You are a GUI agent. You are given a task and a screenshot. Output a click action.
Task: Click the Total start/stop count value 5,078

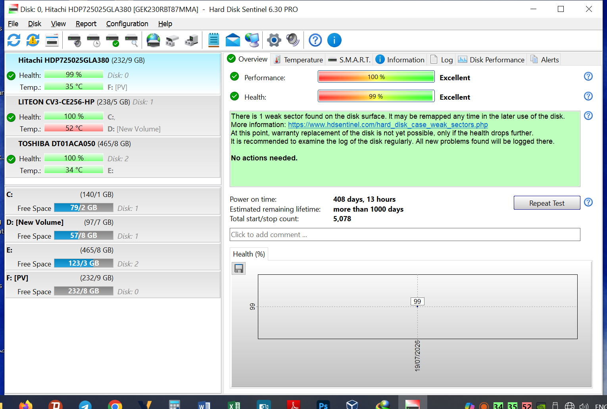coord(342,219)
